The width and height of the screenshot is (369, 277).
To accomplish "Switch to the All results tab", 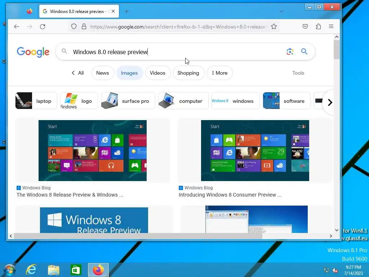I will point(78,73).
